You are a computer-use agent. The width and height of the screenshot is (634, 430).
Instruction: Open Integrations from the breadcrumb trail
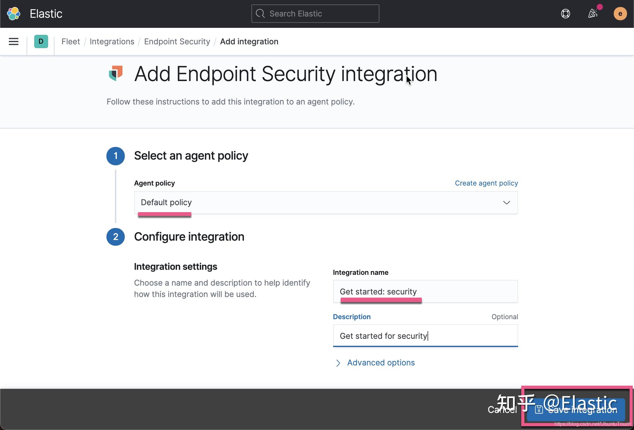pos(112,41)
